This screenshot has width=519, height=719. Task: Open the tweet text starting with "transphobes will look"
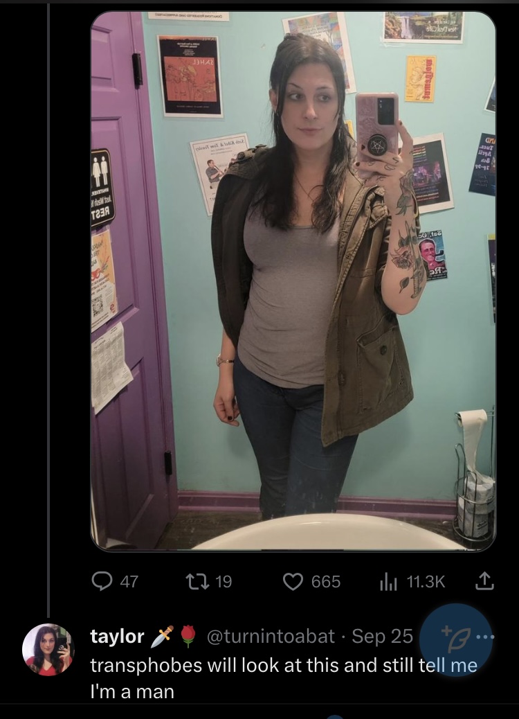(x=284, y=678)
